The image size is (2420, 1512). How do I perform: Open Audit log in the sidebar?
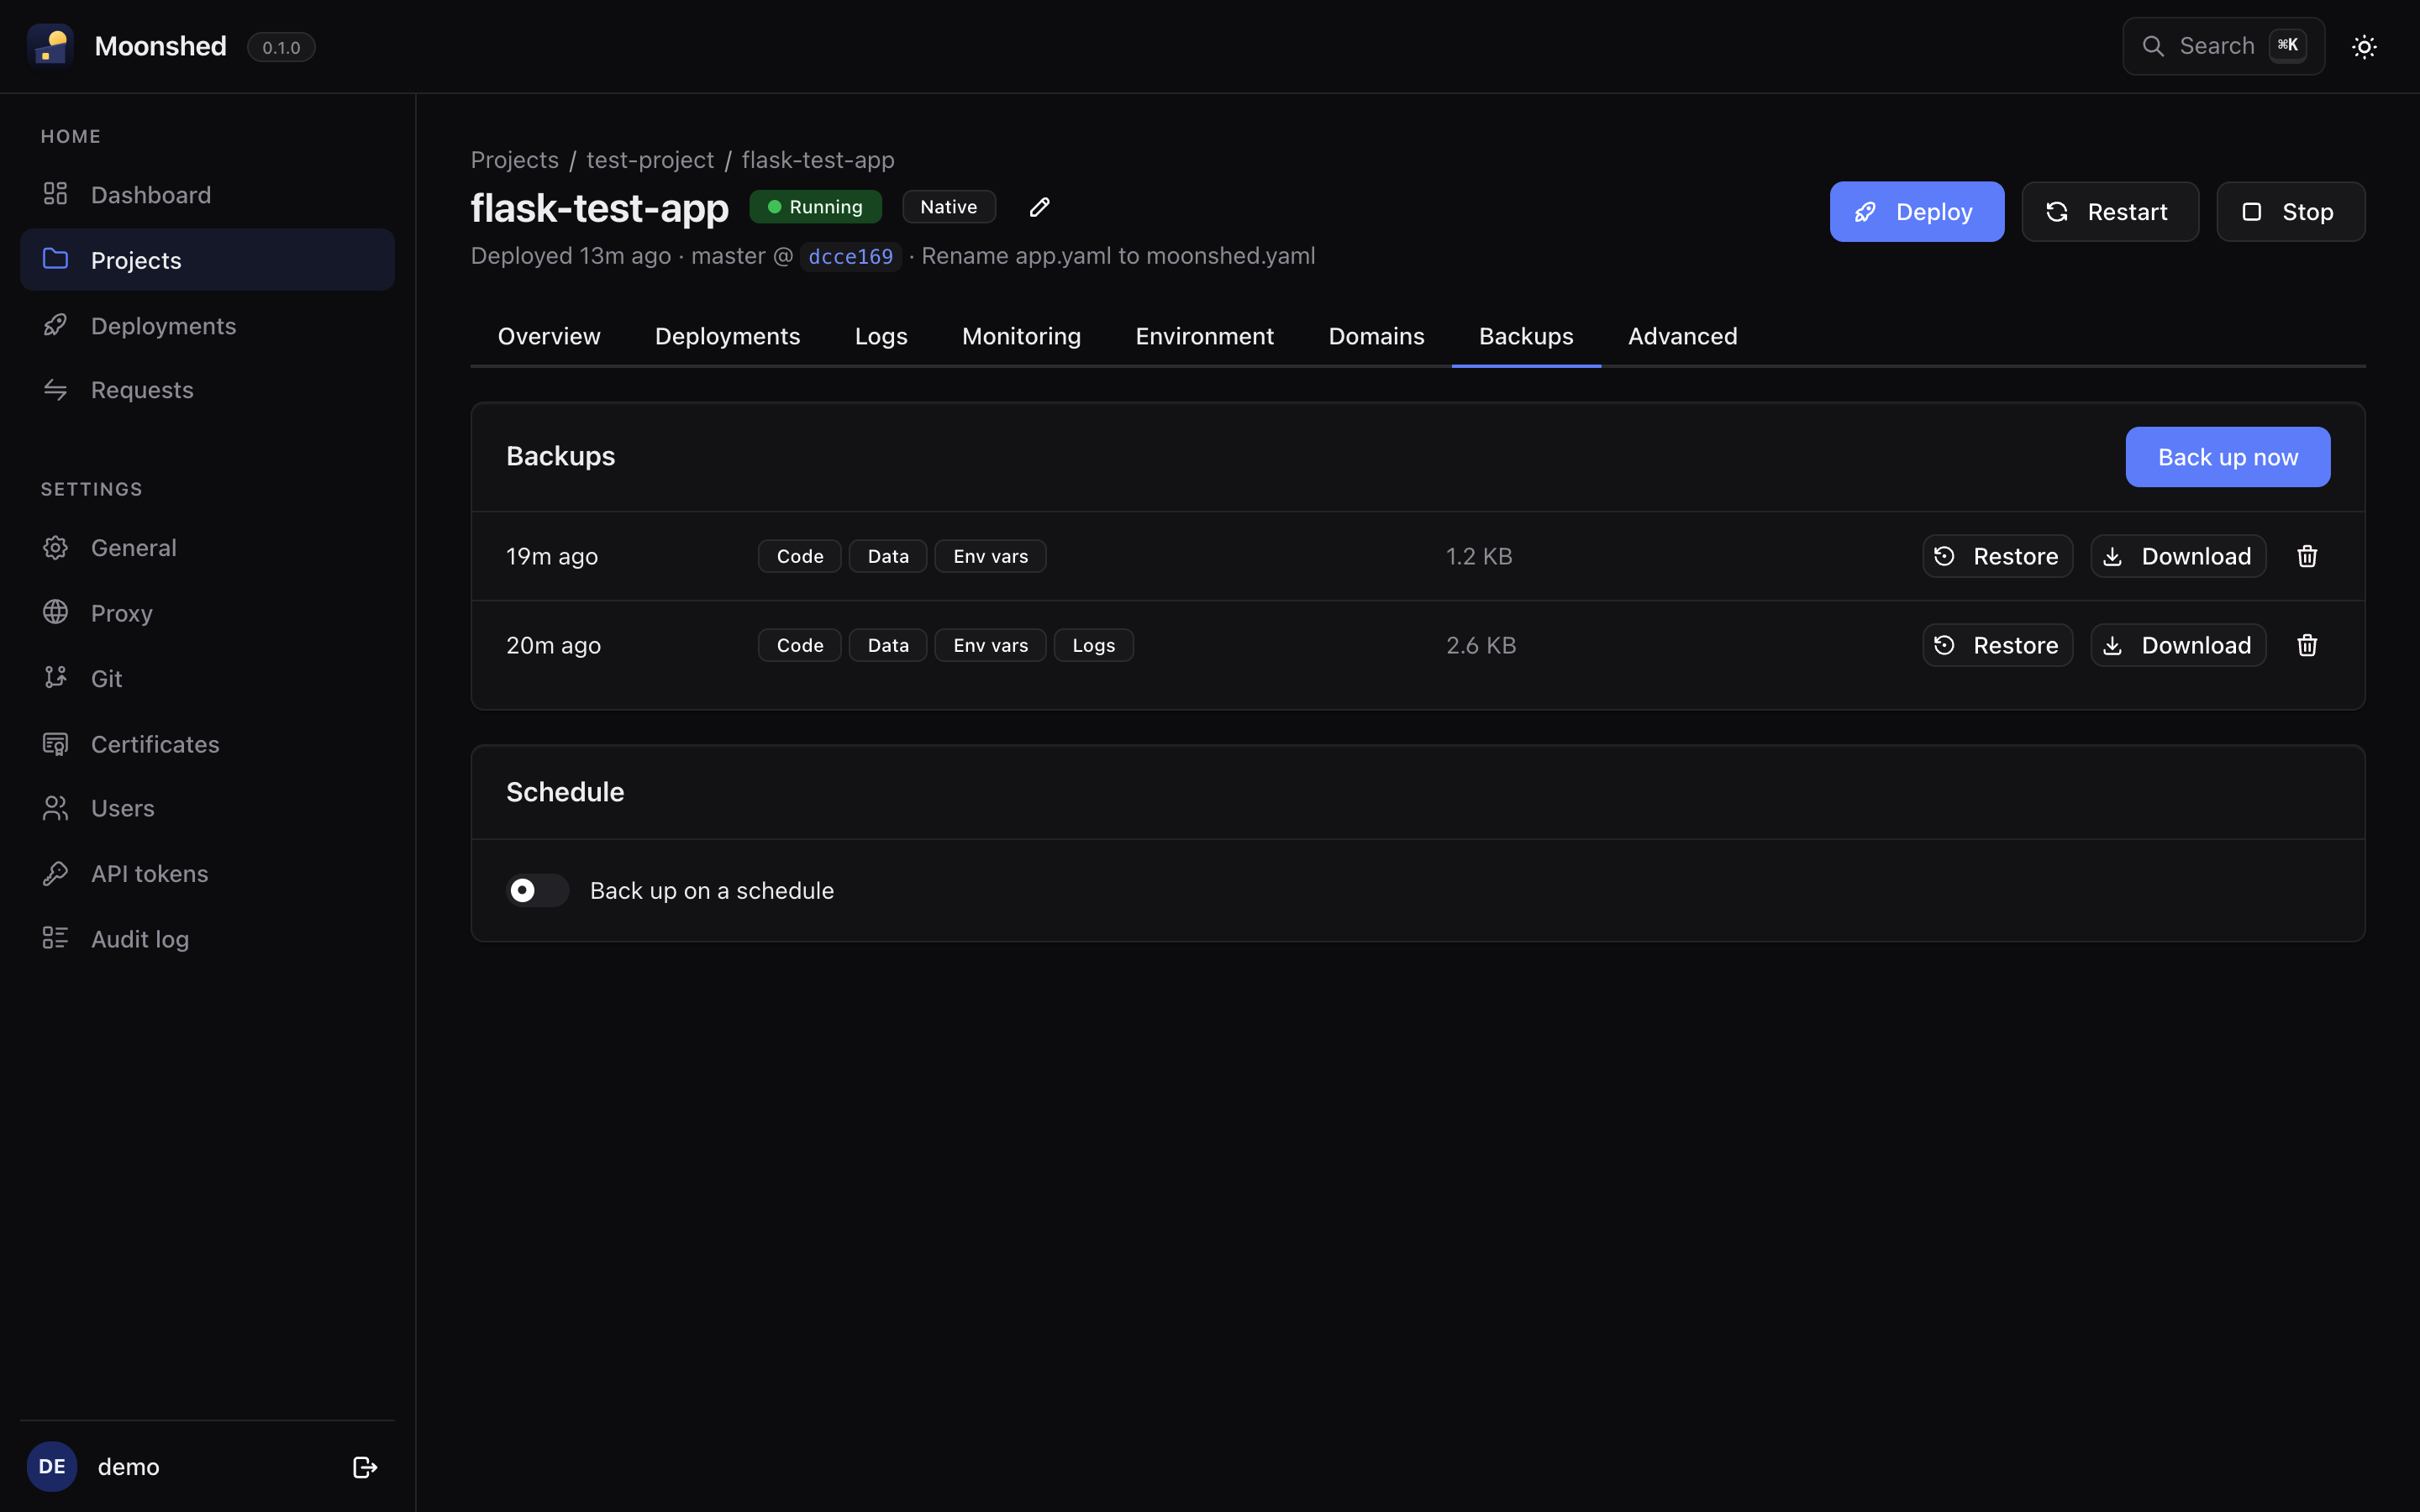pyautogui.click(x=207, y=939)
